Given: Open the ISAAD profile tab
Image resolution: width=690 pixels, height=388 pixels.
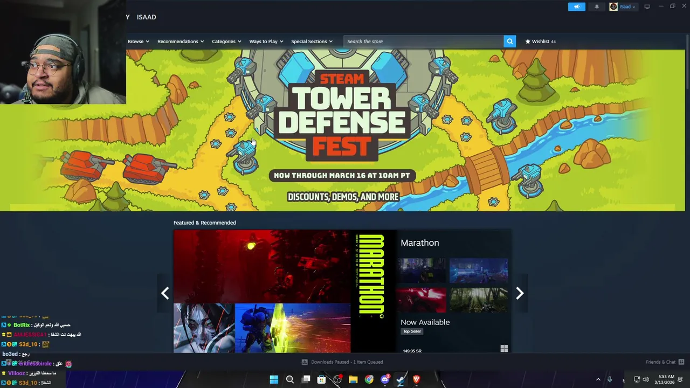Looking at the screenshot, I should pos(146,17).
